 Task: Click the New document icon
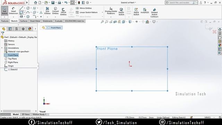pos(40,2)
